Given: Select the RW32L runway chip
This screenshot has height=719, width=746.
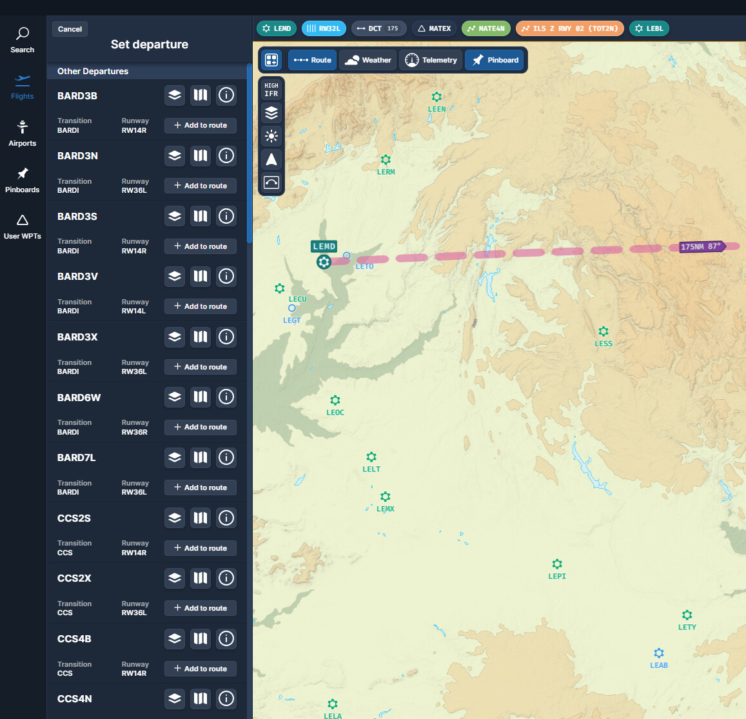Looking at the screenshot, I should [x=324, y=28].
